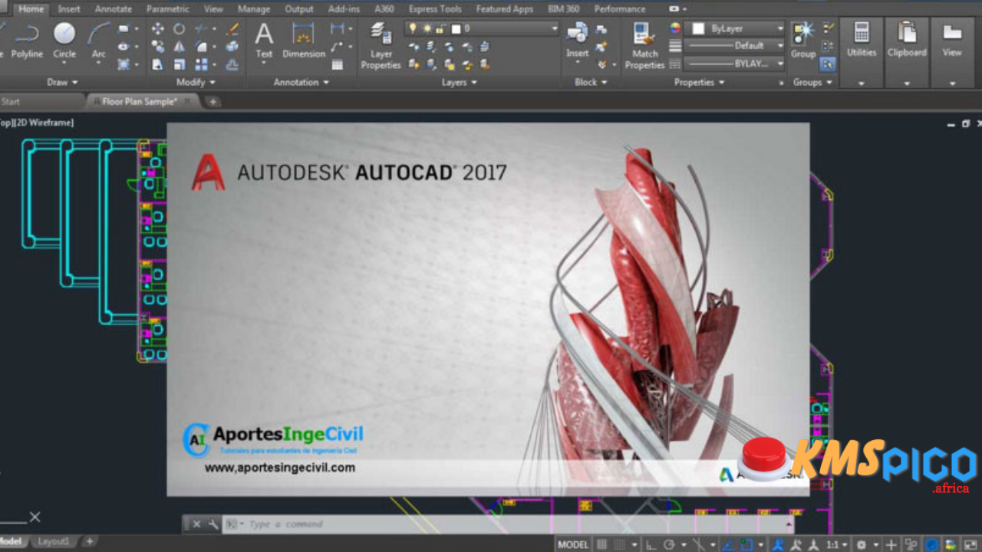This screenshot has width=982, height=552.
Task: Click the Insert block button
Action: [578, 41]
